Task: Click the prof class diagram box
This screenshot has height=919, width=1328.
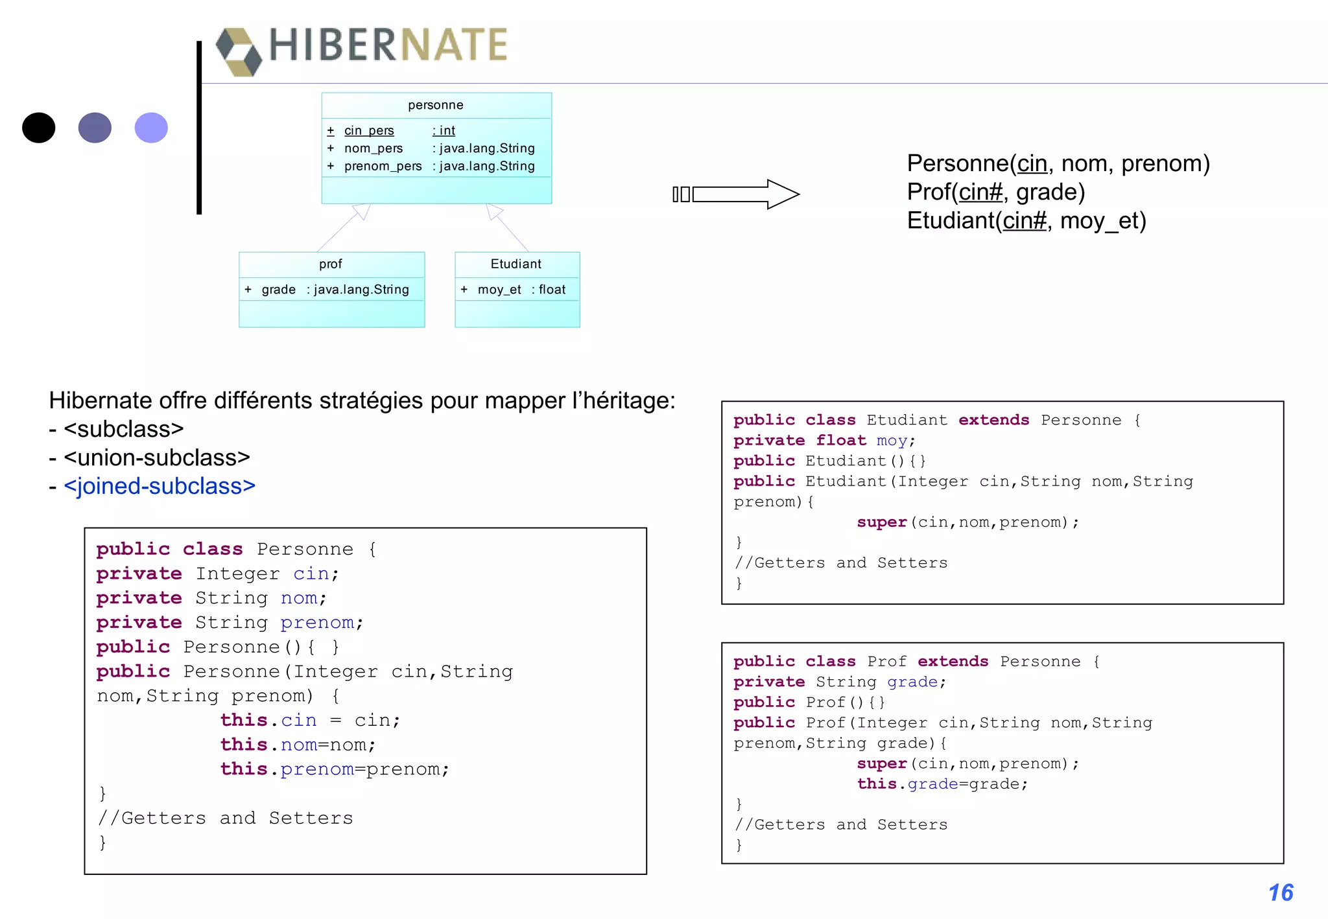Action: click(331, 290)
